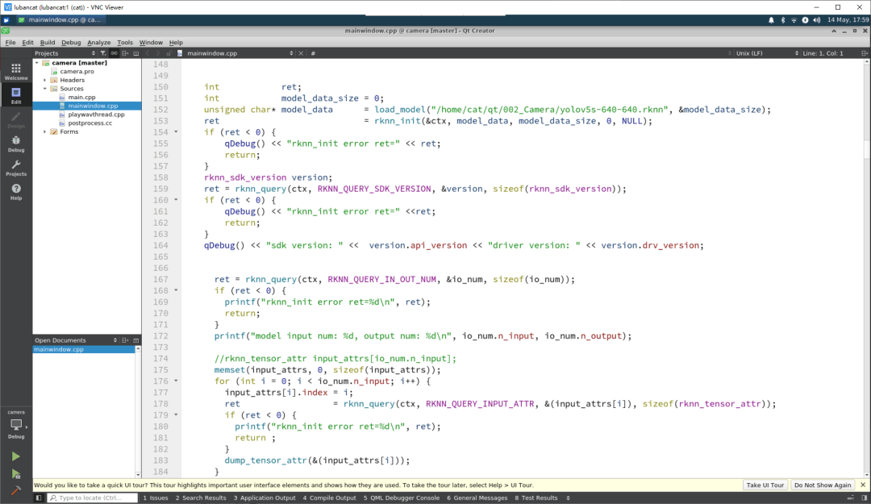Open the output pane selector arrows

point(568,498)
